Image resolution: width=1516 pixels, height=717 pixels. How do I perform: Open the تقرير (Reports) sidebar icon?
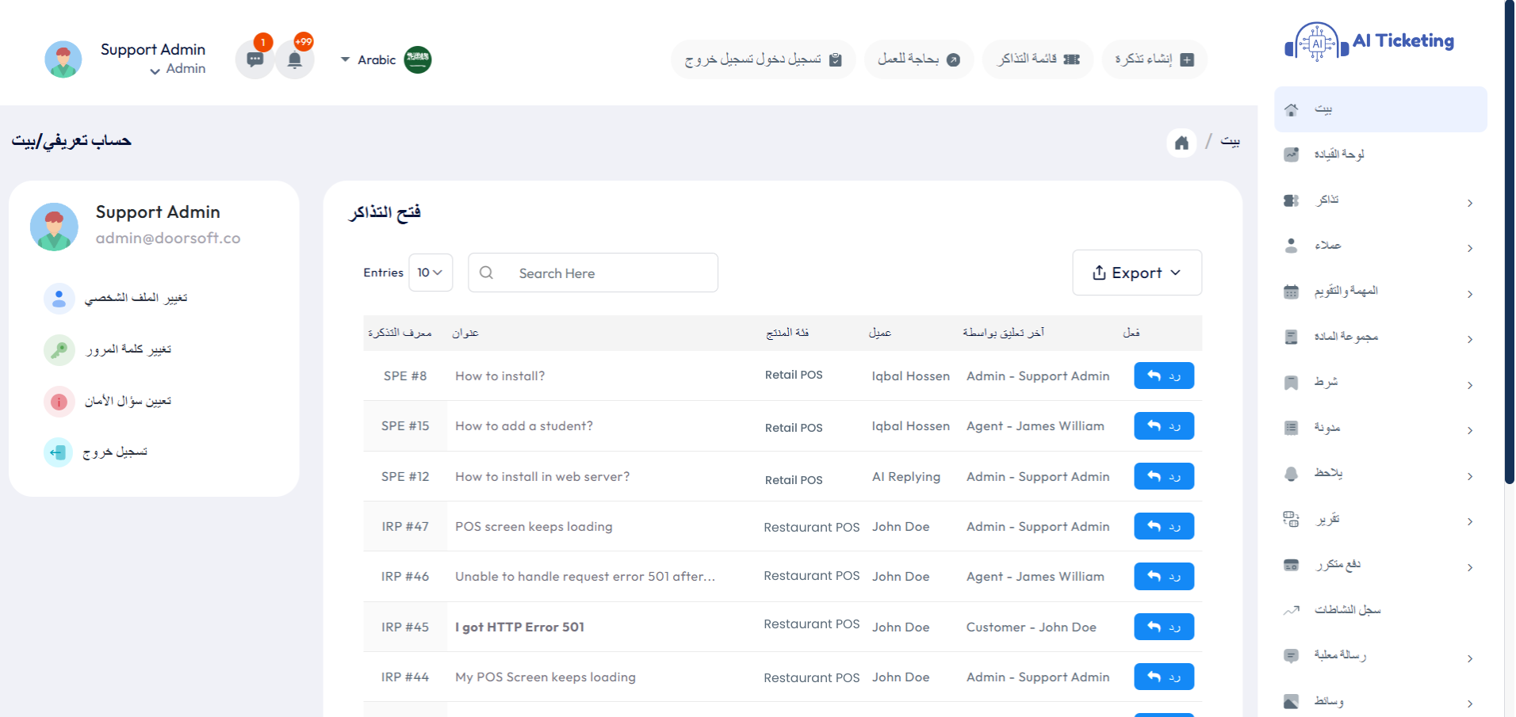pyautogui.click(x=1292, y=519)
